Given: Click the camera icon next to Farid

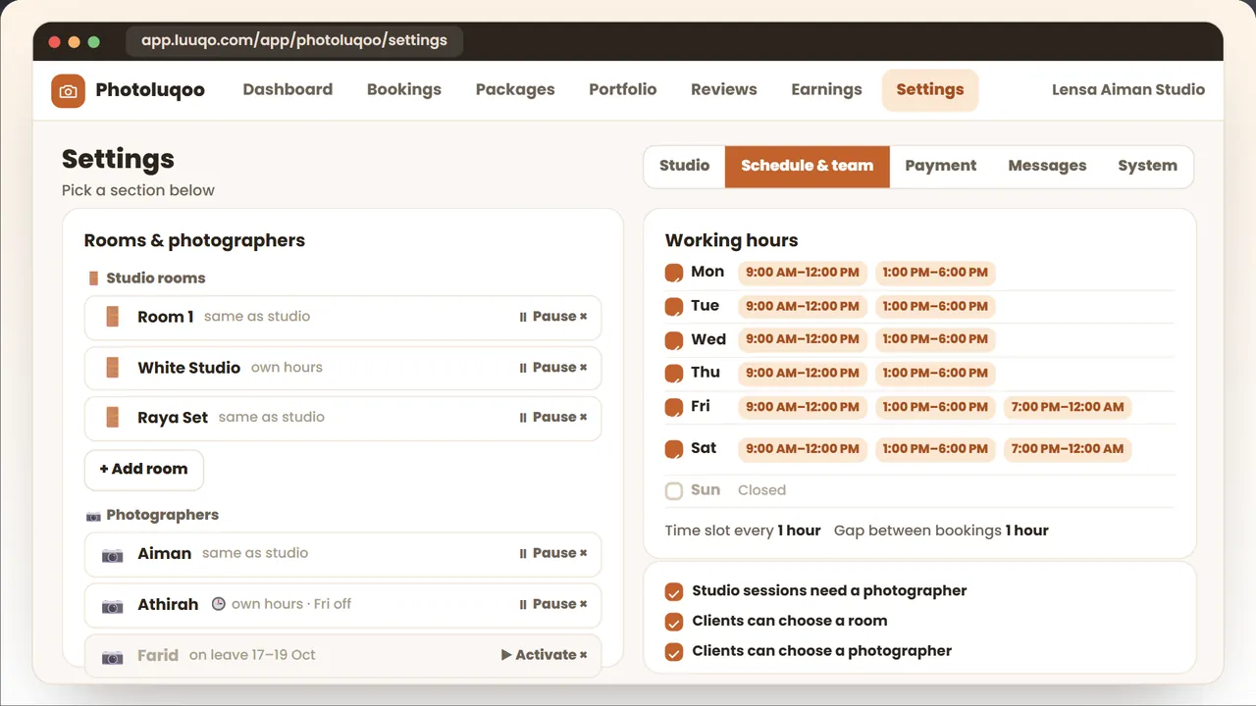Looking at the screenshot, I should 113,656.
